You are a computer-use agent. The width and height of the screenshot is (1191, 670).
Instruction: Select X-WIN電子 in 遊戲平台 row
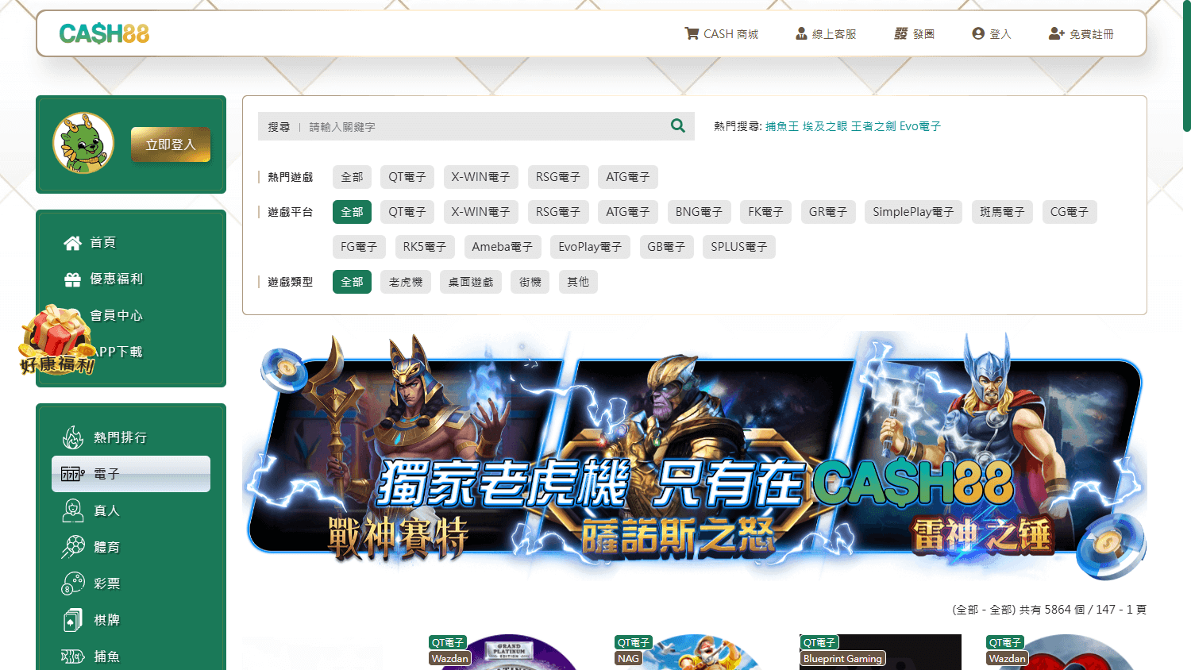coord(480,212)
